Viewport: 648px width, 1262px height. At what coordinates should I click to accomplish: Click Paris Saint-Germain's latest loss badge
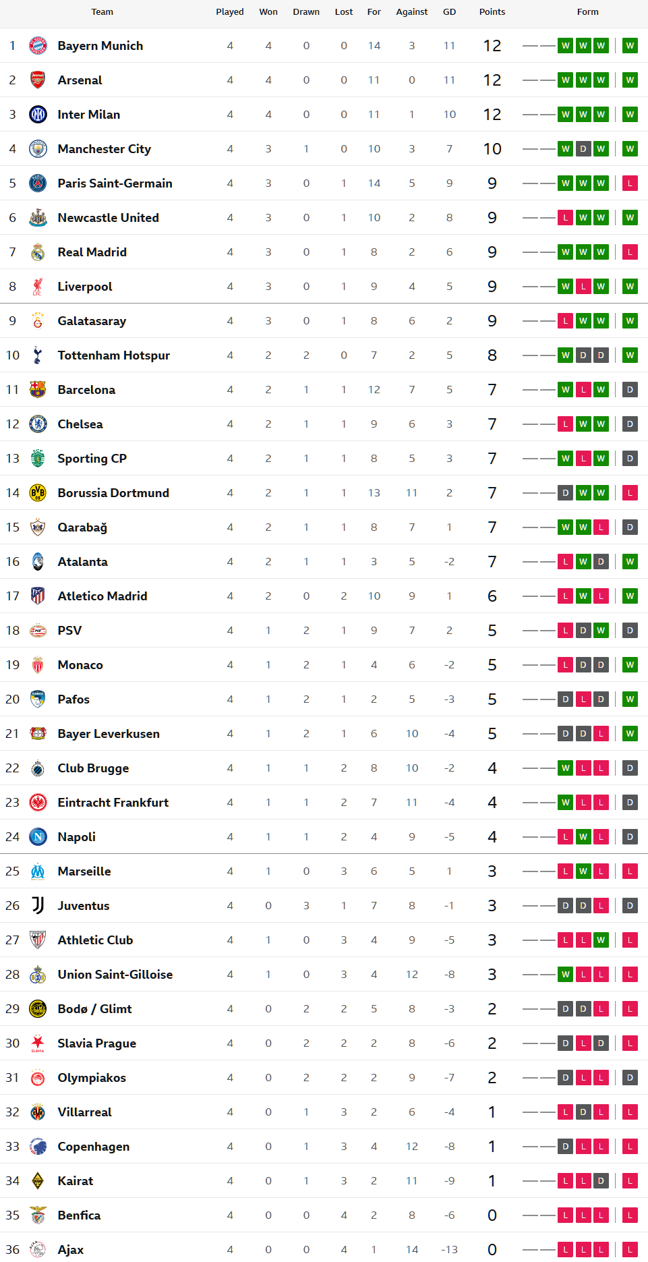click(x=630, y=183)
